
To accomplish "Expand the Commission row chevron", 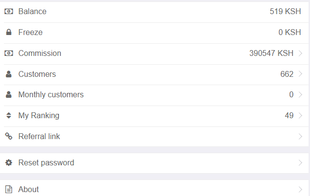I will click(x=300, y=53).
